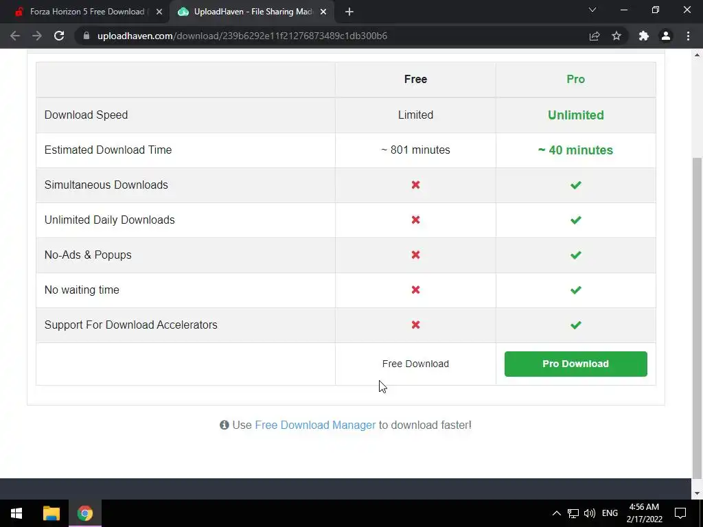703x527 pixels.
Task: Open the taskbar clock and date
Action: click(644, 513)
